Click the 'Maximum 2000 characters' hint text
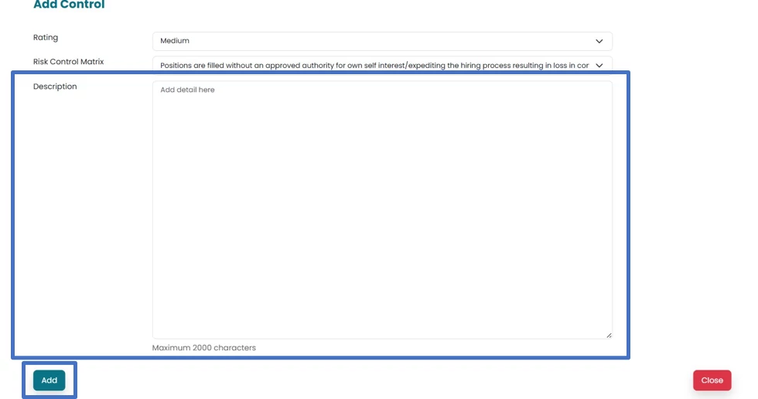The image size is (758, 399). 204,348
